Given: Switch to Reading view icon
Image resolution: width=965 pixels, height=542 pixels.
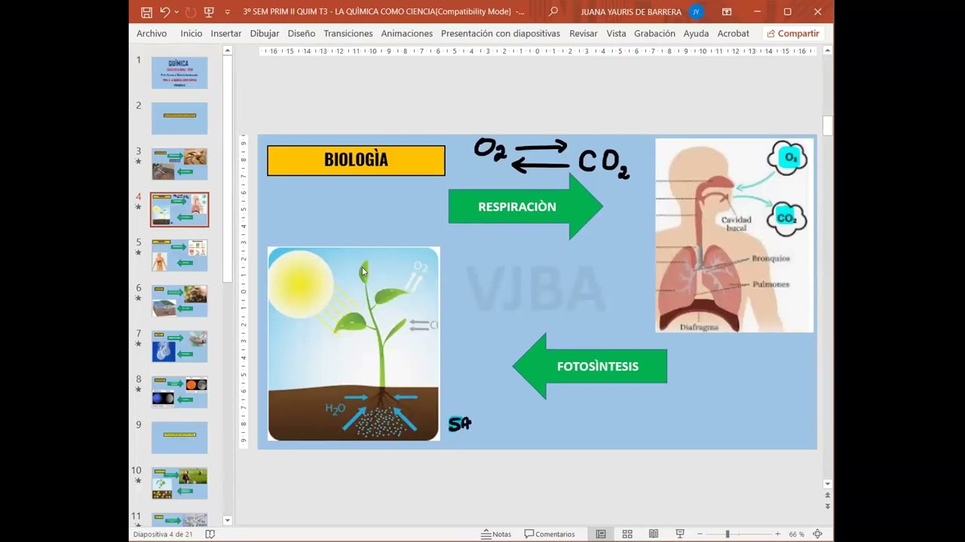Looking at the screenshot, I should tap(654, 534).
